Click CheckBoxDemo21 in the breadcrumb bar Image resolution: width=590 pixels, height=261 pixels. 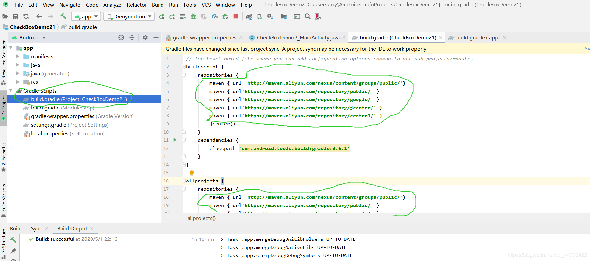pyautogui.click(x=33, y=27)
